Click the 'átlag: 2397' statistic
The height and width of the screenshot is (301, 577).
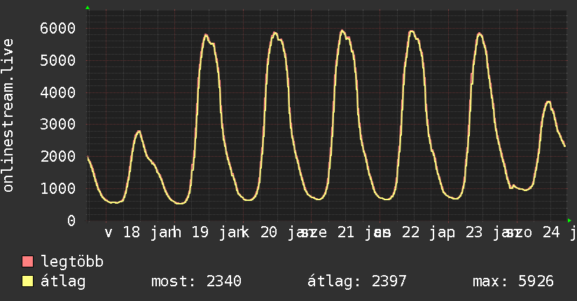coord(357,281)
